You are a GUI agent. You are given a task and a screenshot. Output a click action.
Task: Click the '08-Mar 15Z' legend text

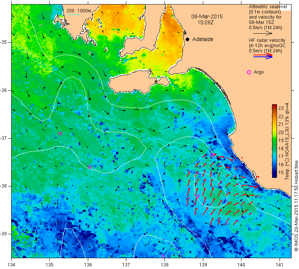[x=262, y=22]
